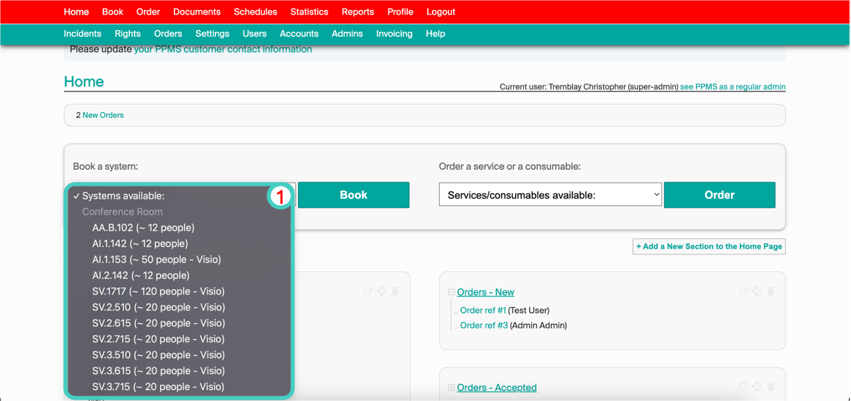
Task: Delete the Orders - New section
Action: tap(771, 291)
